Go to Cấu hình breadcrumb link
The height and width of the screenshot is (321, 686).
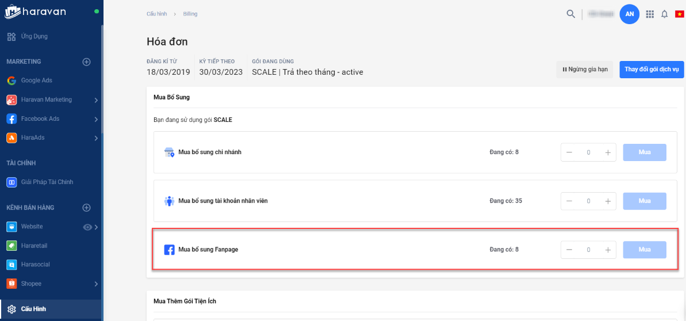coord(156,14)
